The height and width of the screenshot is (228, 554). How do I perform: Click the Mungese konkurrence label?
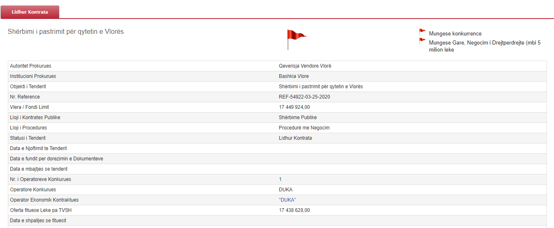[455, 34]
